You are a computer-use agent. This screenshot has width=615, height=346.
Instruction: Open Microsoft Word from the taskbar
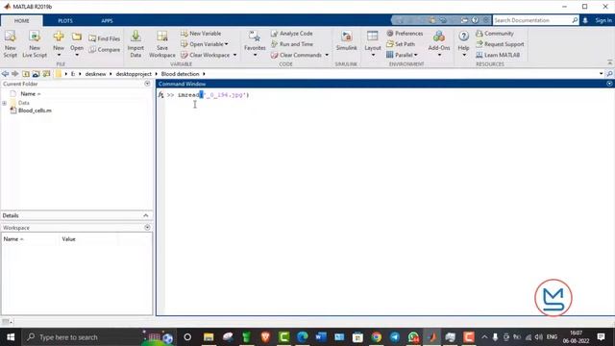[x=321, y=337]
